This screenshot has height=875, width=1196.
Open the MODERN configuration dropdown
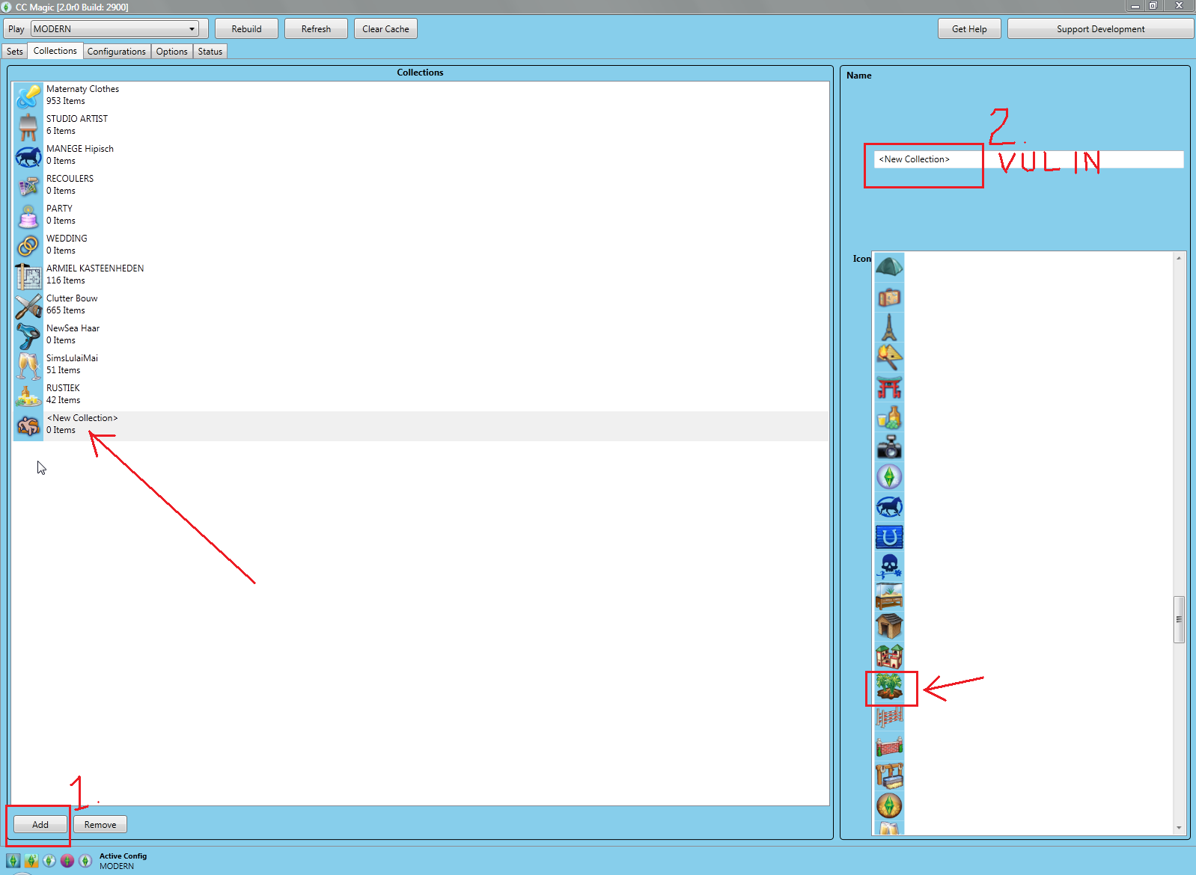pos(115,29)
